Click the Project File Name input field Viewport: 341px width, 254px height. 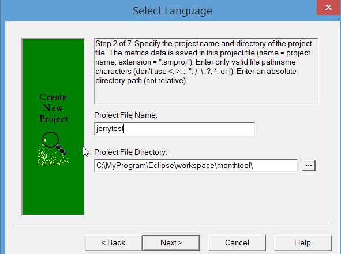pyautogui.click(x=175, y=128)
